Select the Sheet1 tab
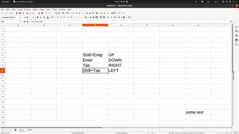The image size is (239, 134). 22,130
